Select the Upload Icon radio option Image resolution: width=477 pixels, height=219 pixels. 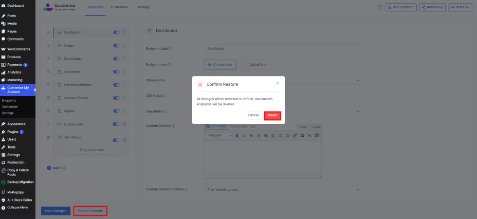point(256,64)
